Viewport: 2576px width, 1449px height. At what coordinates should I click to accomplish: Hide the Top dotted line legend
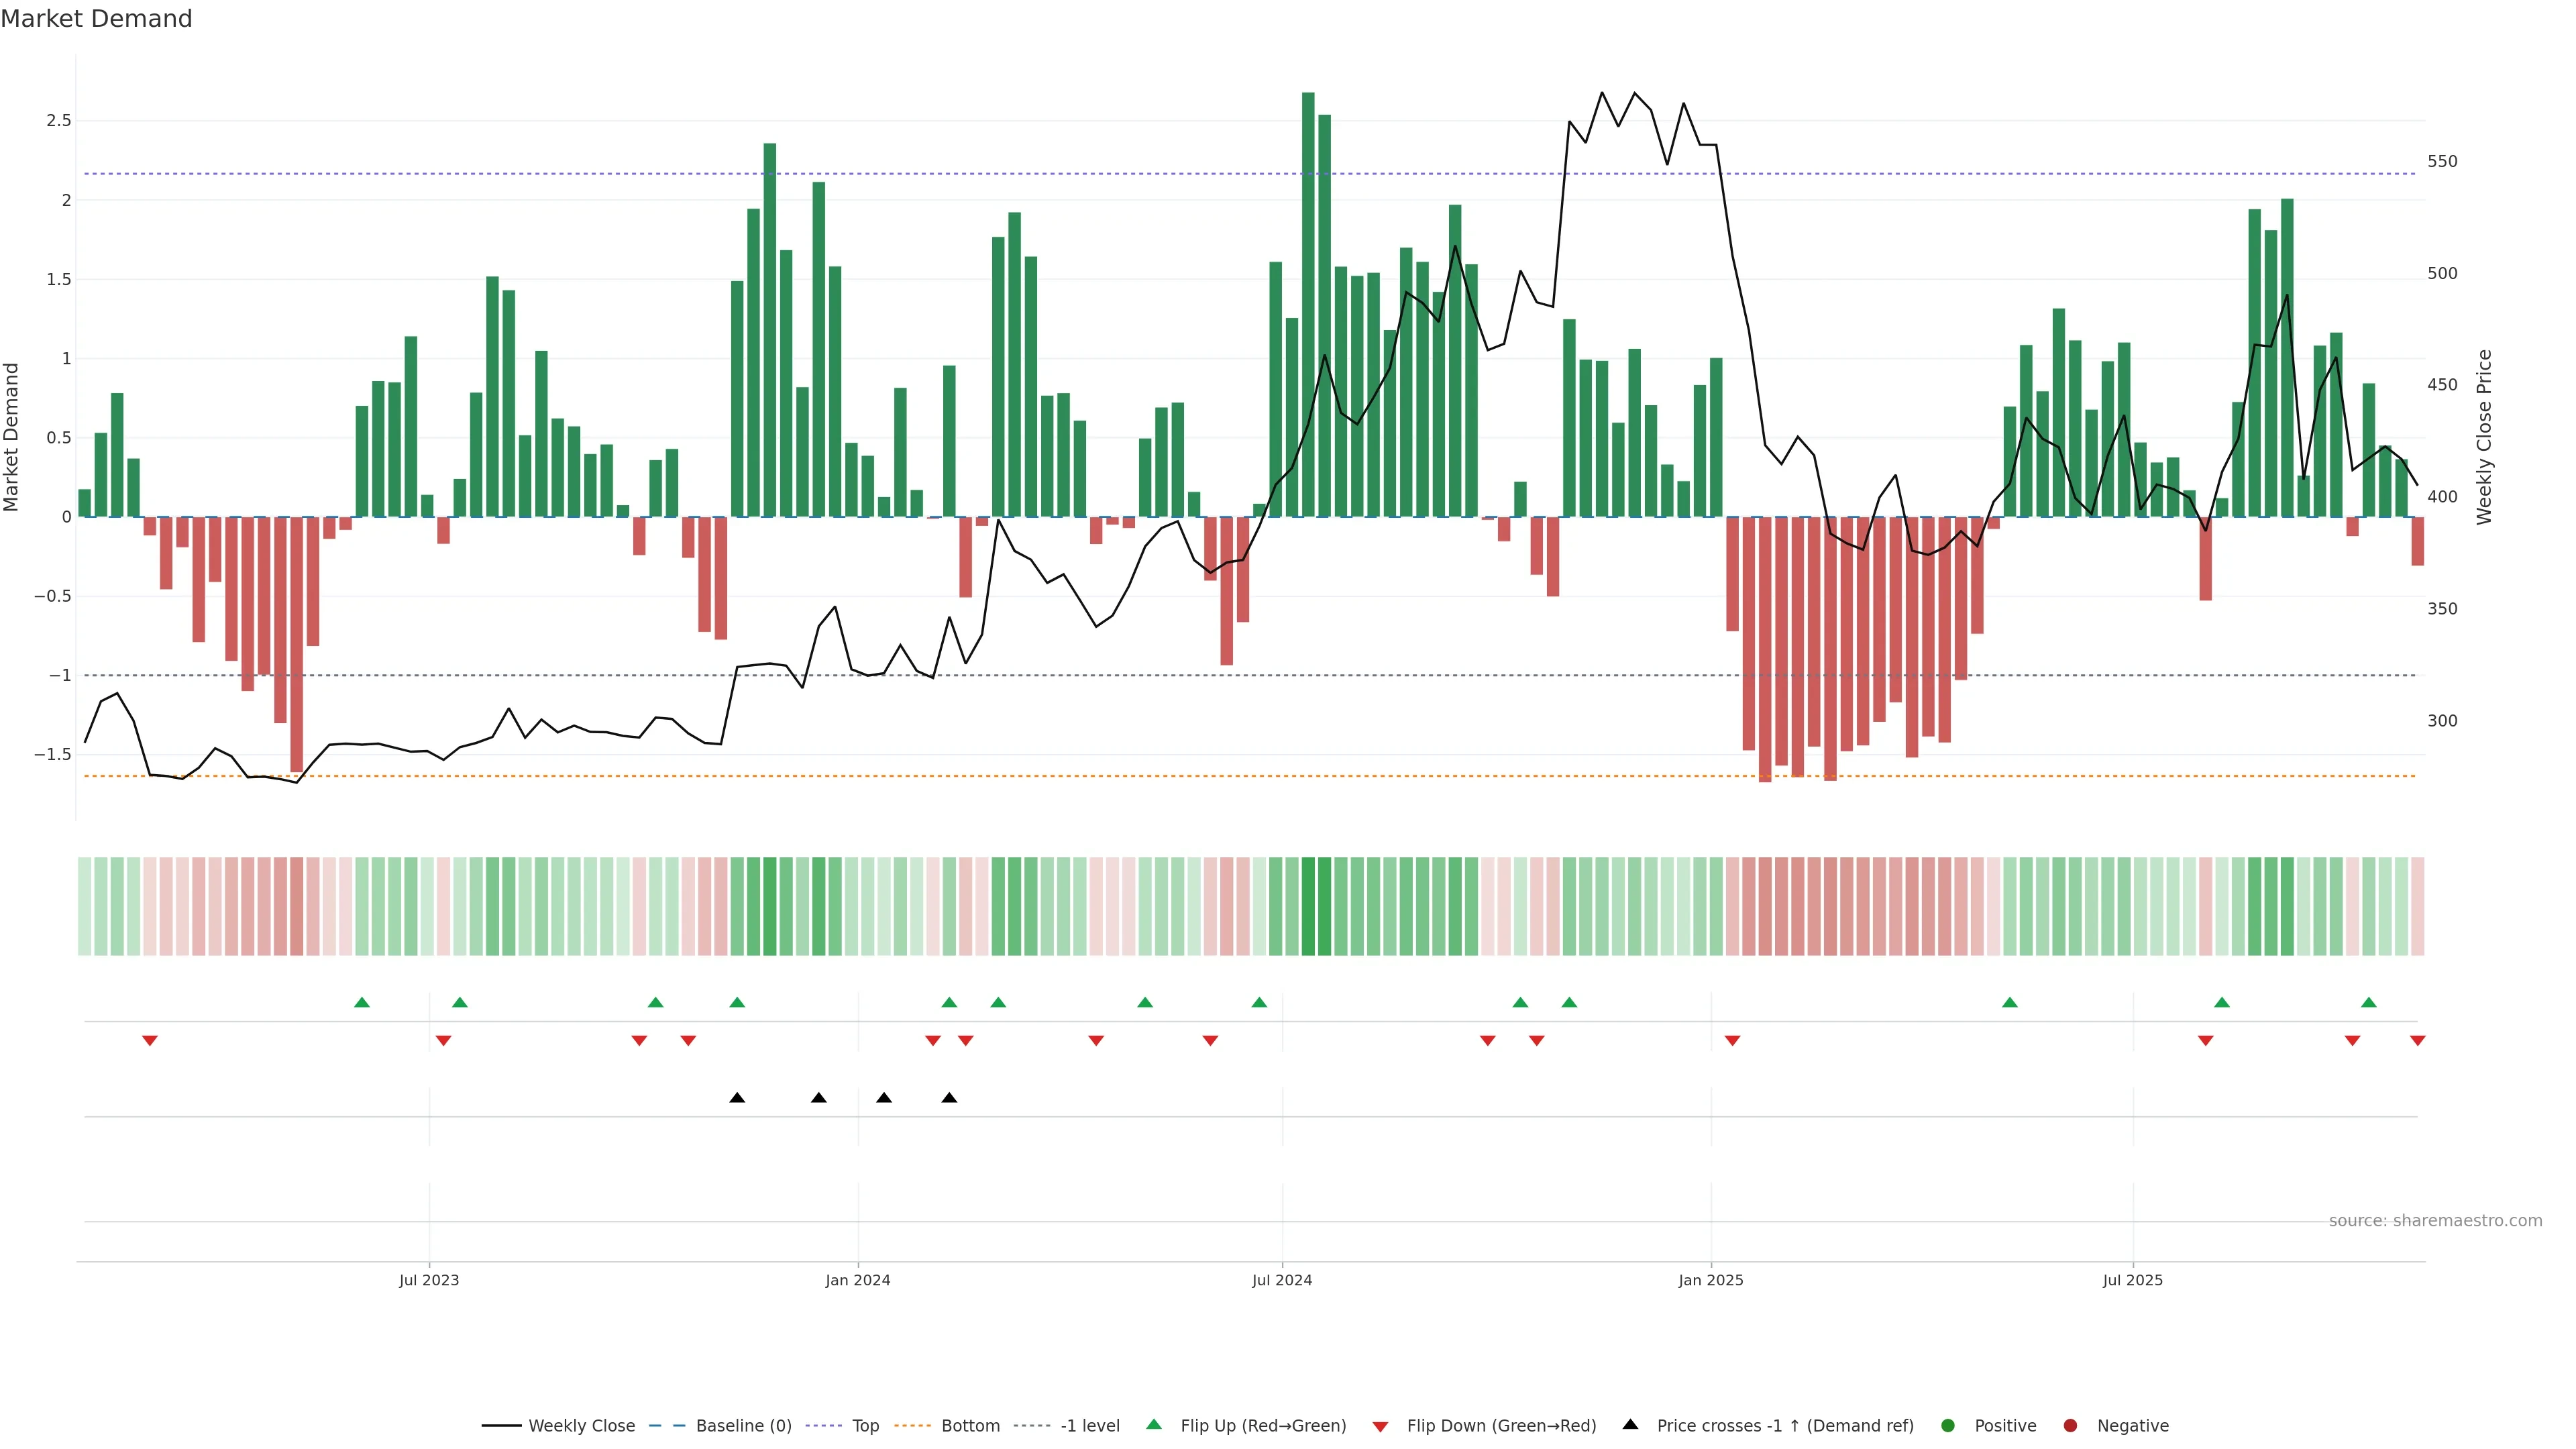864,1426
